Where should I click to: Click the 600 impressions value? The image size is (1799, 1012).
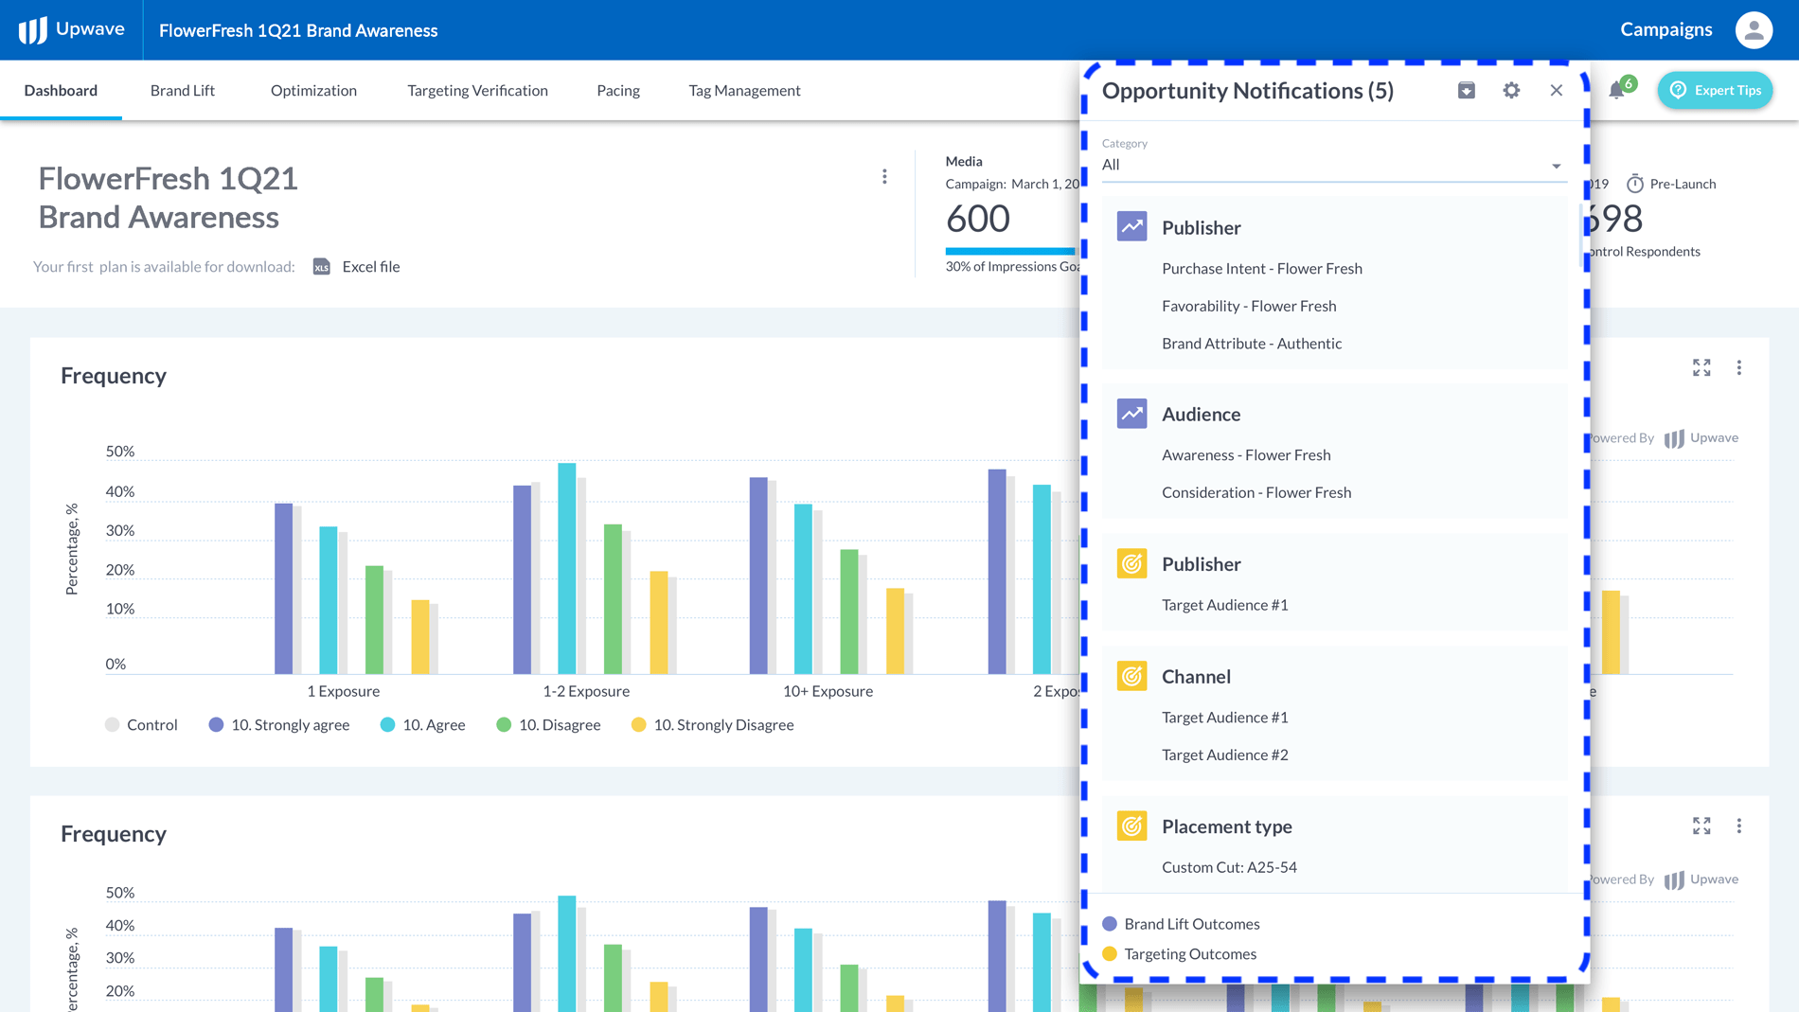coord(977,220)
